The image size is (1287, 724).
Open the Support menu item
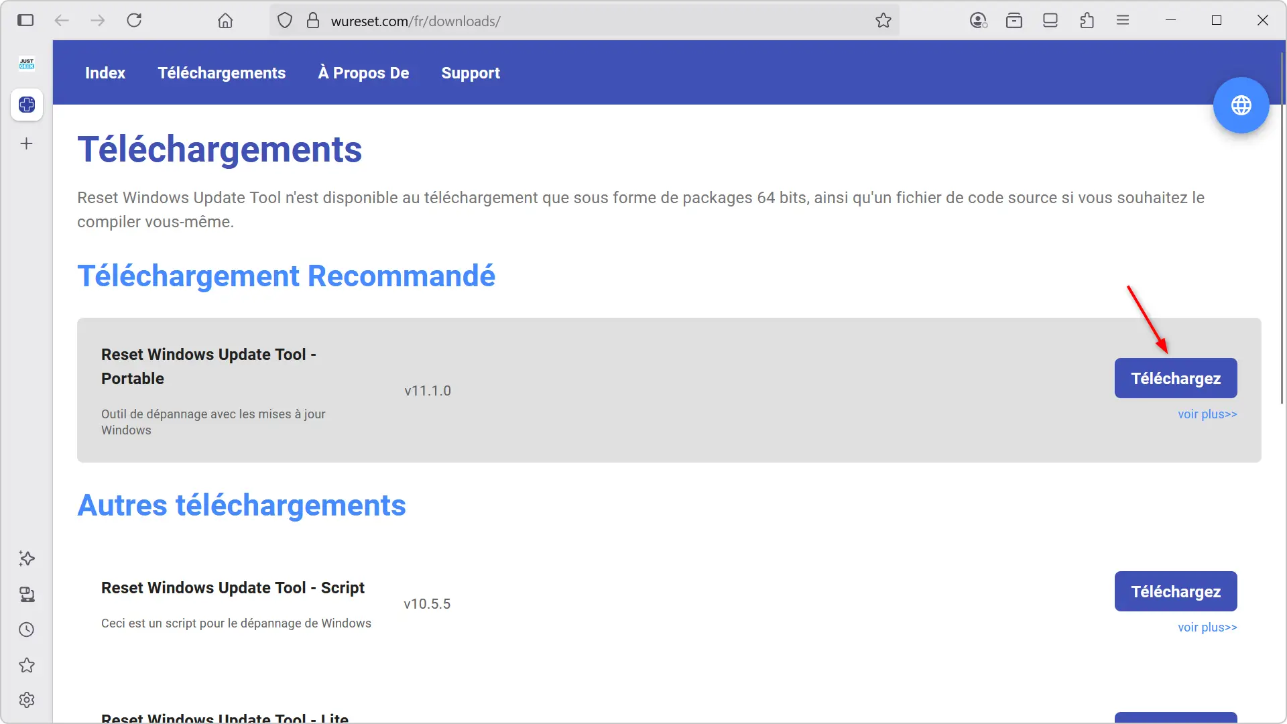click(471, 72)
